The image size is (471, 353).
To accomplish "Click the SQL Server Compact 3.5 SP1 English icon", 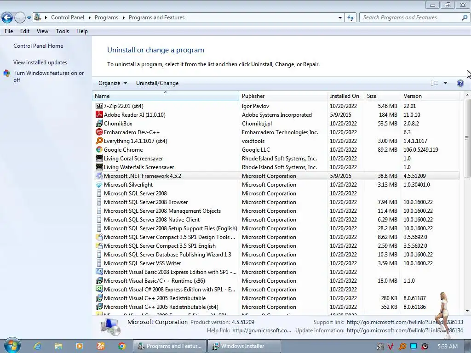I will [x=99, y=245].
